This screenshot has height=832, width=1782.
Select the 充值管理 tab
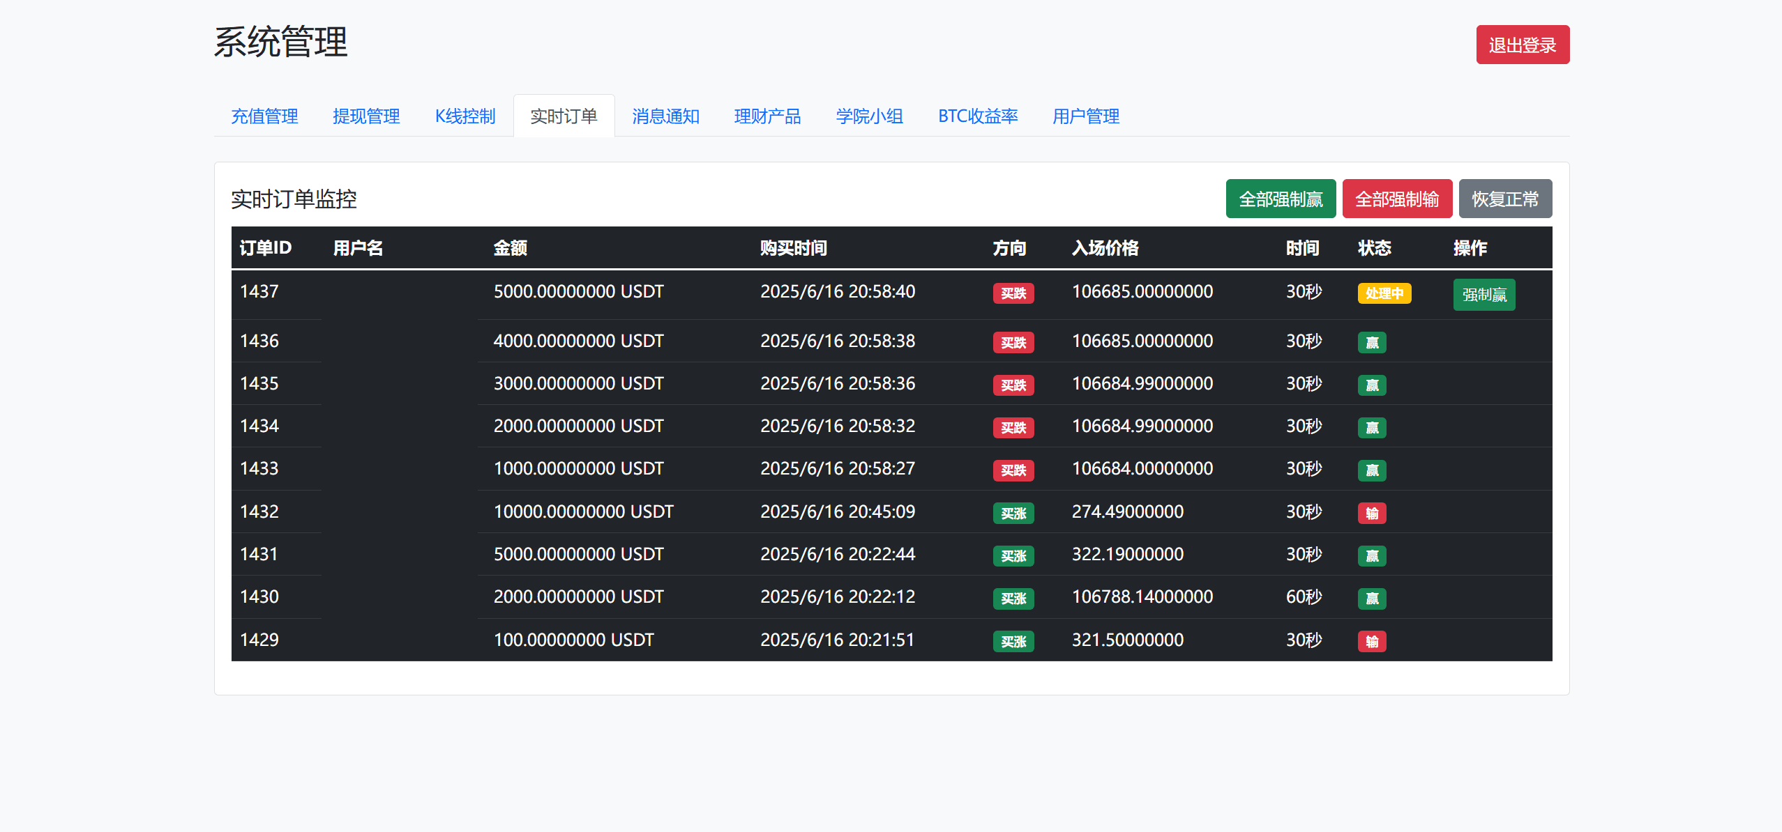tap(264, 116)
